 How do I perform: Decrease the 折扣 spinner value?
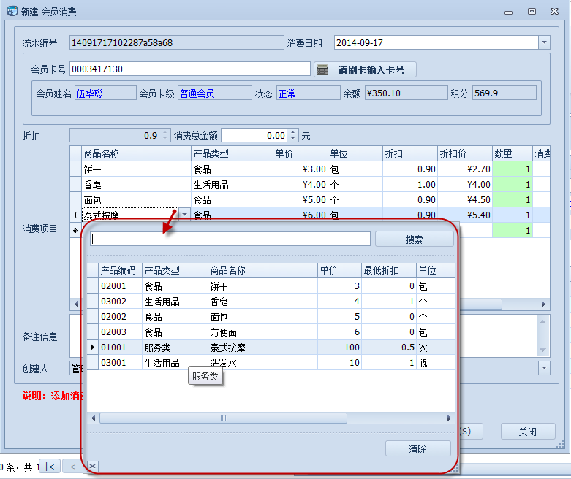165,139
